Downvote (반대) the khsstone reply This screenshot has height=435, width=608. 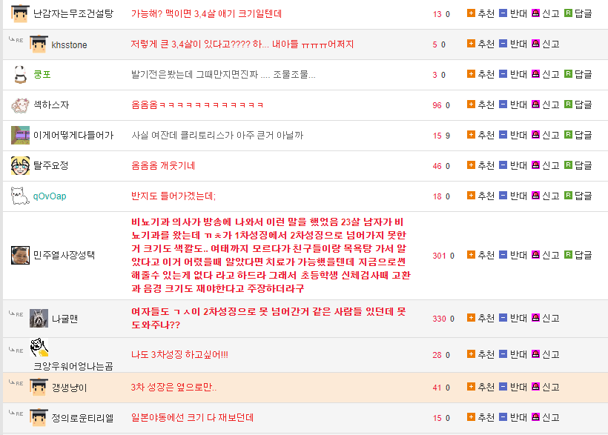click(512, 44)
